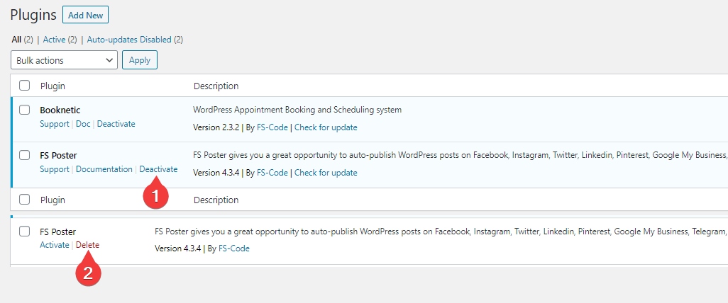Switch to the Active plugins filter

coord(54,40)
